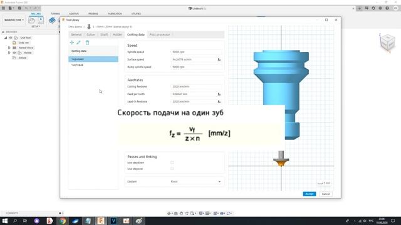401x225 pixels.
Task: Switch to the Holder tab
Action: point(117,34)
